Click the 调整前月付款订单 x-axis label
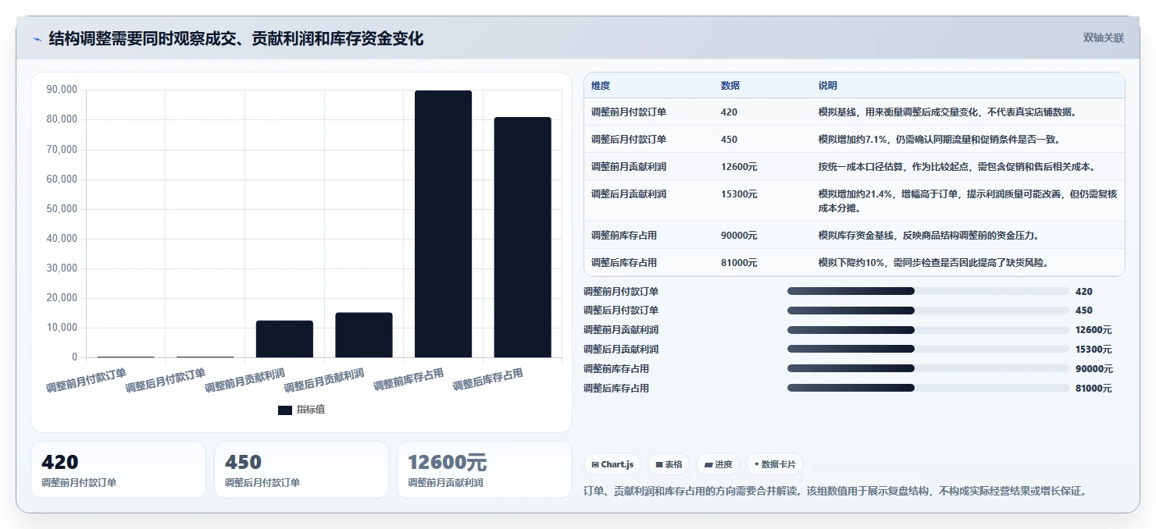The image size is (1156, 529). (x=86, y=379)
